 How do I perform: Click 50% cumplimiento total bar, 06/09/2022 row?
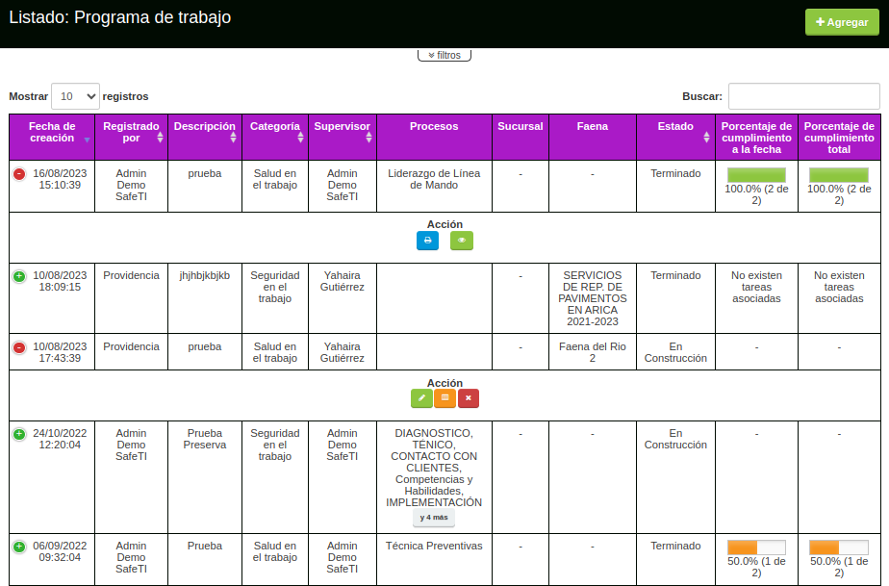pyautogui.click(x=839, y=548)
